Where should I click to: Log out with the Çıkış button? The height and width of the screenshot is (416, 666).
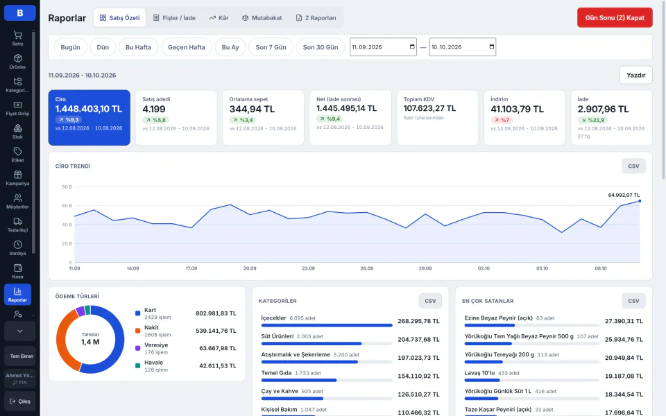20,401
